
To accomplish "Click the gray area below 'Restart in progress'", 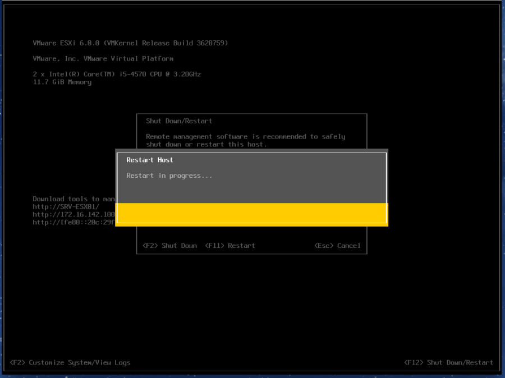I will point(251,192).
